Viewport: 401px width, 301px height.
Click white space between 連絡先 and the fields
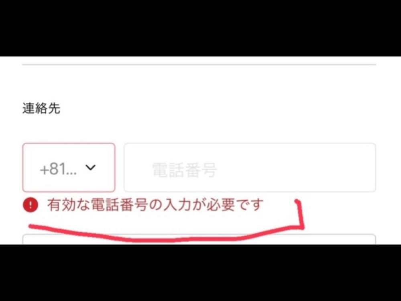pyautogui.click(x=199, y=129)
